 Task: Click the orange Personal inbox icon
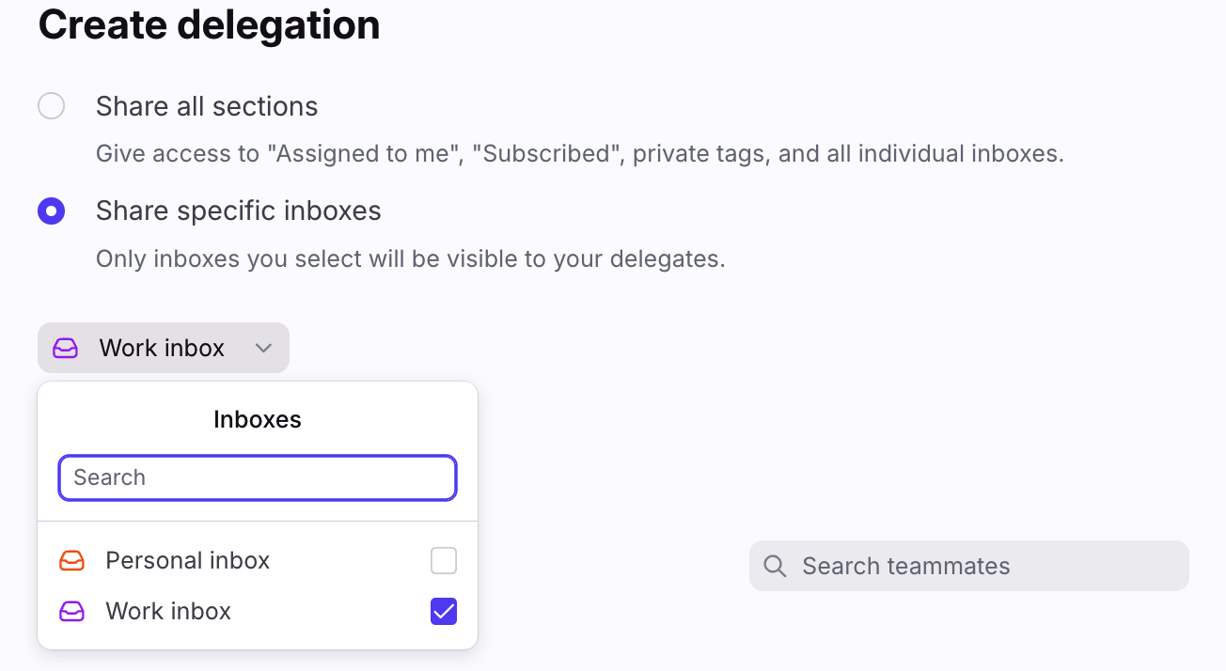click(71, 561)
